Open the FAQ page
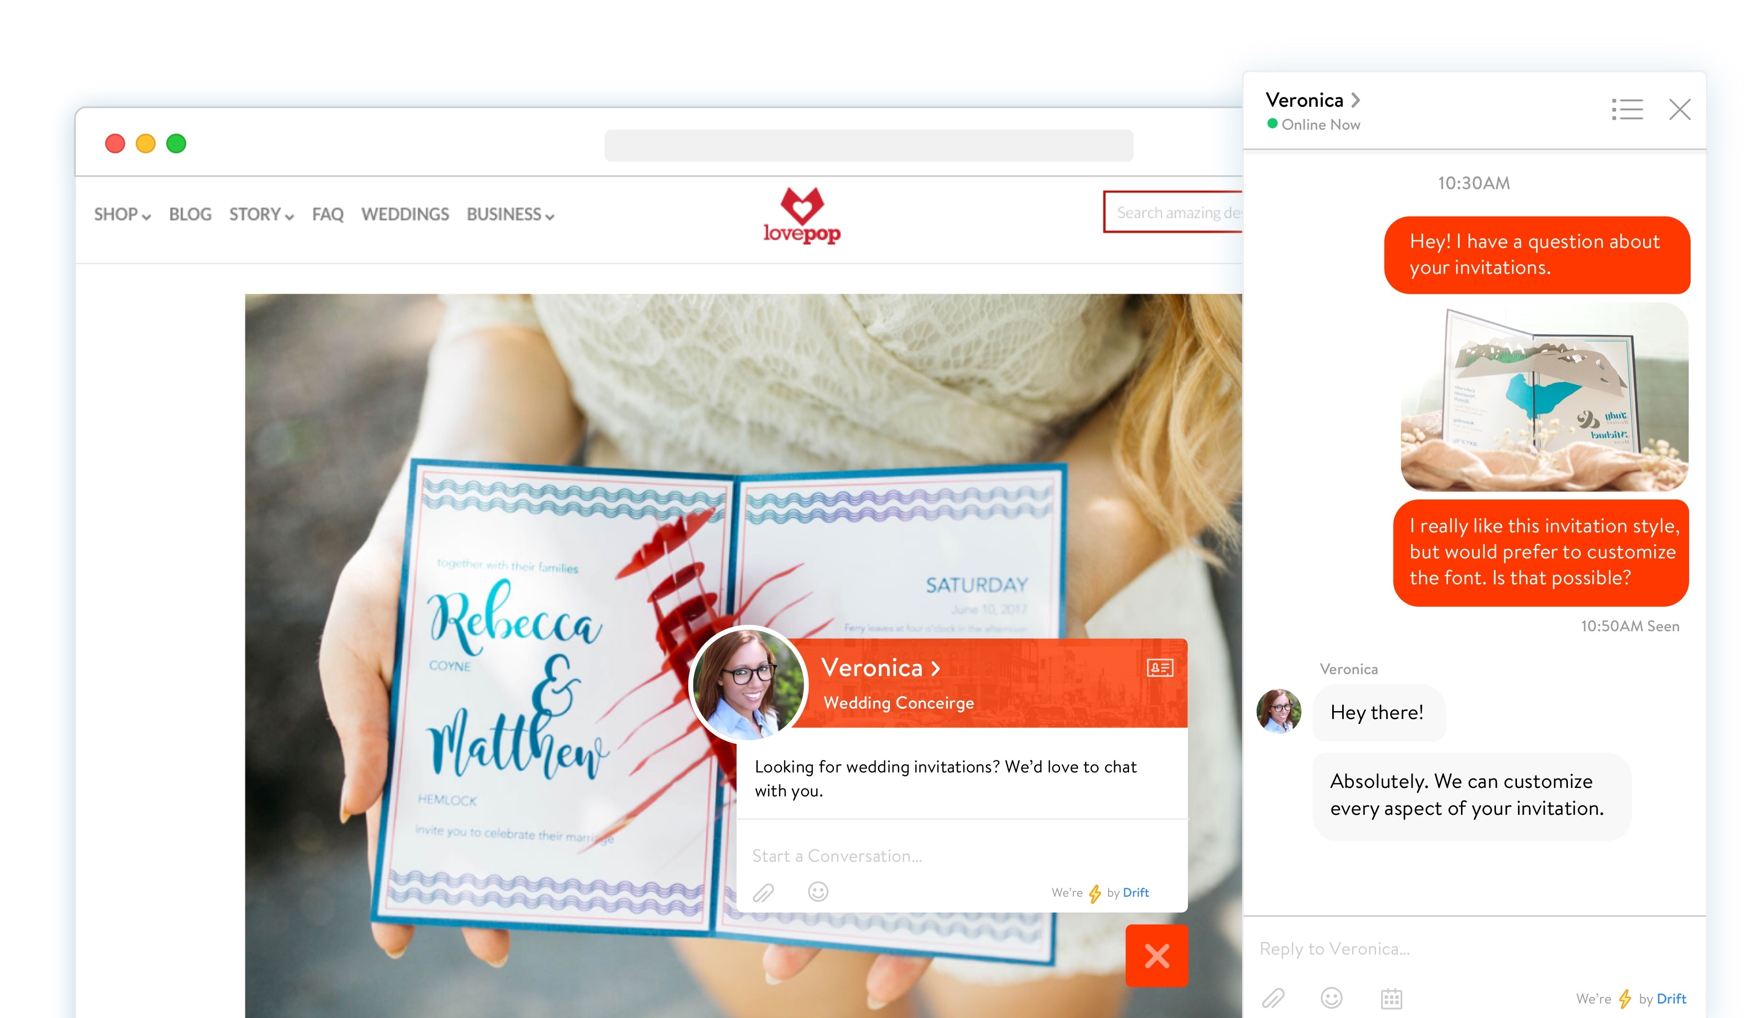This screenshot has height=1018, width=1757. pos(327,214)
